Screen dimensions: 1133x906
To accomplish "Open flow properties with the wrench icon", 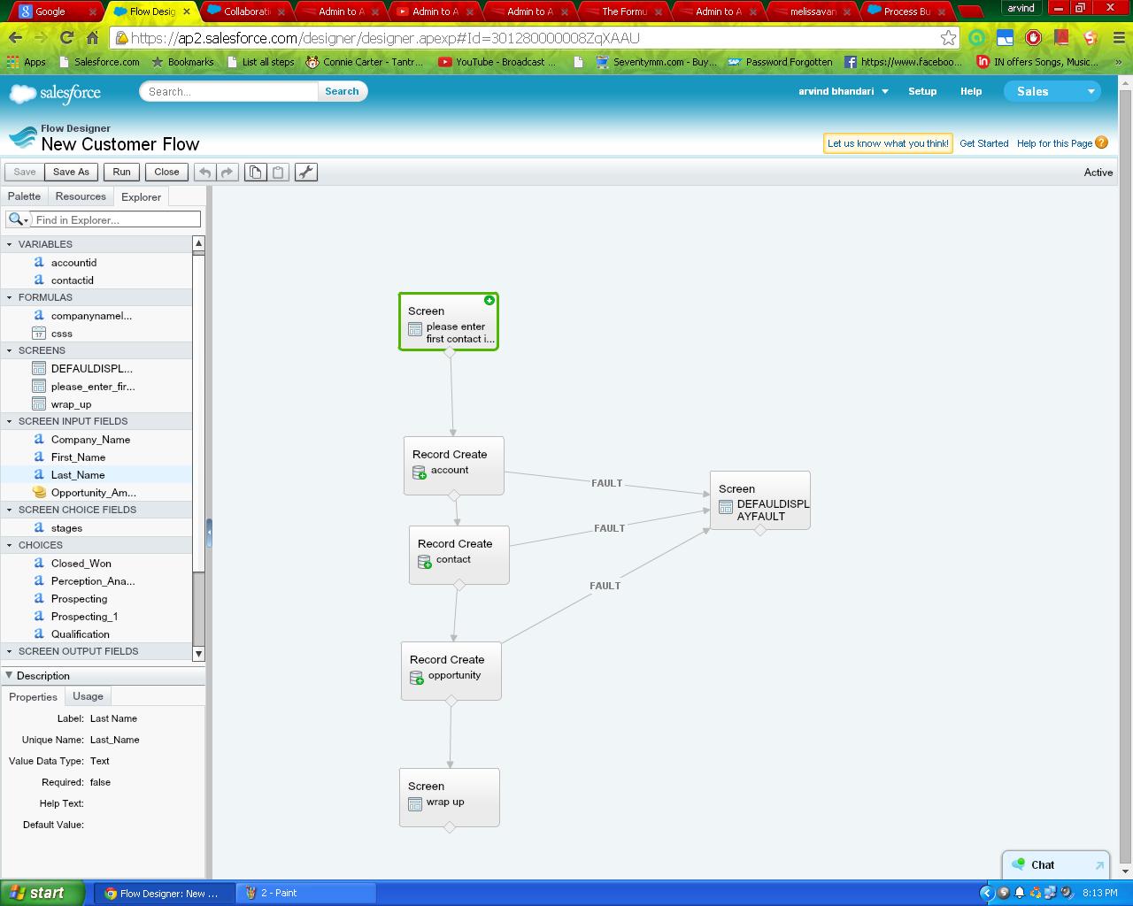I will 305,173.
